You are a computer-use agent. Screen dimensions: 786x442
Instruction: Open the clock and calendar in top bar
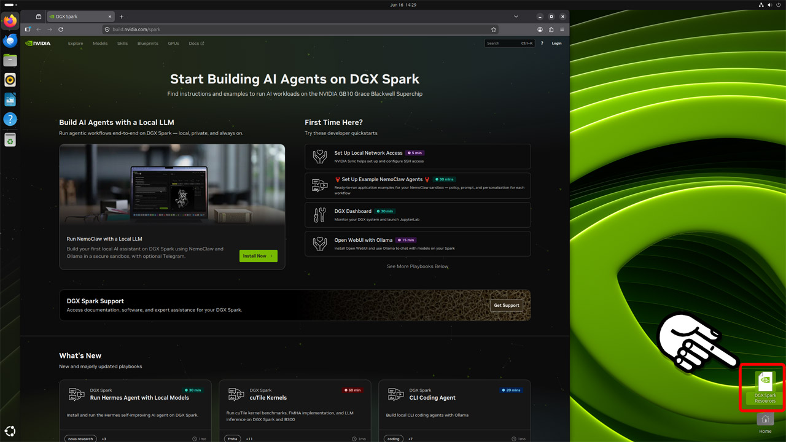[403, 5]
